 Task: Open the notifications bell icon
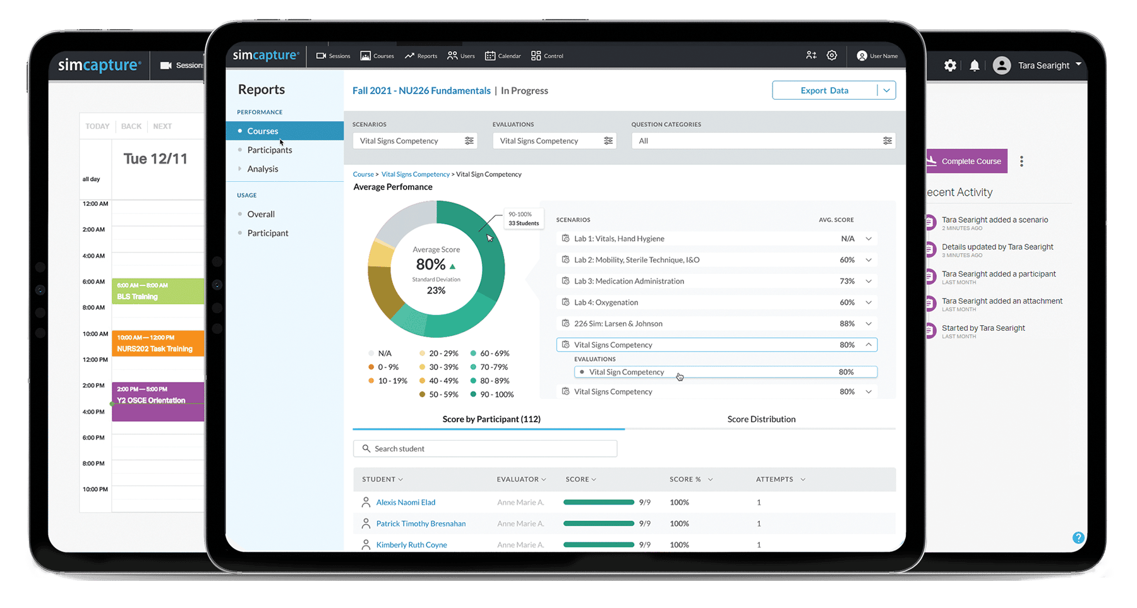[975, 66]
